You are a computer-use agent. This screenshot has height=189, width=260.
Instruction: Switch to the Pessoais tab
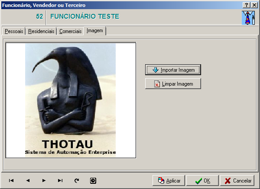(13, 31)
